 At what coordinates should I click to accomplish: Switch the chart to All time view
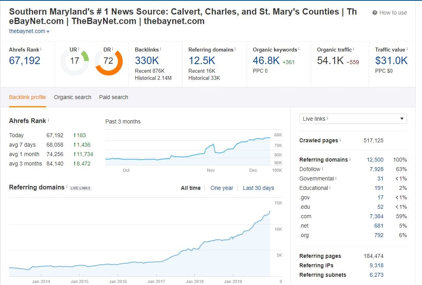pyautogui.click(x=191, y=188)
